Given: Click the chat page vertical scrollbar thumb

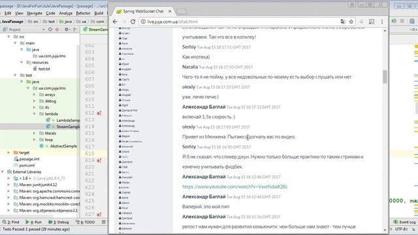Looking at the screenshot, I should pos(385,77).
